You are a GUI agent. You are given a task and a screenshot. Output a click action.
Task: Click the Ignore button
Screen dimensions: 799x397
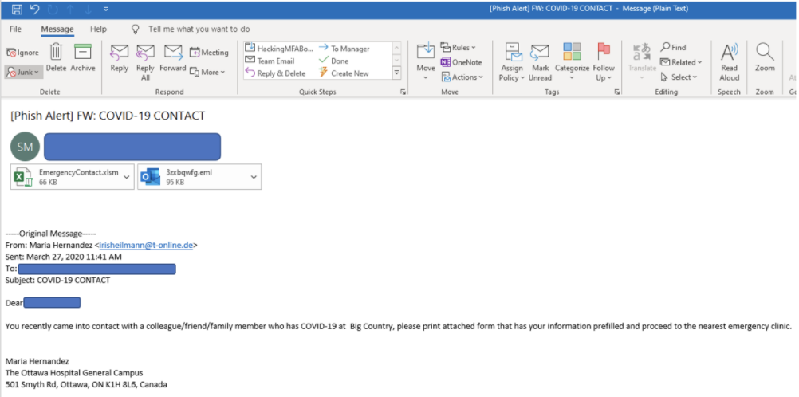pos(22,53)
